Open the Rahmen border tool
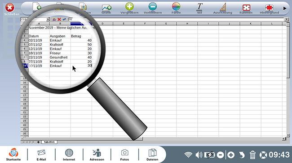 click(246, 8)
